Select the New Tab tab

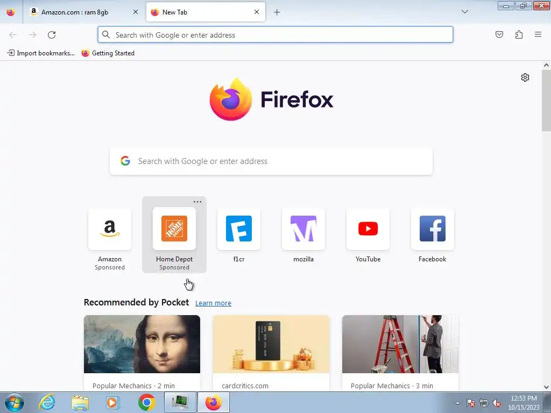206,12
